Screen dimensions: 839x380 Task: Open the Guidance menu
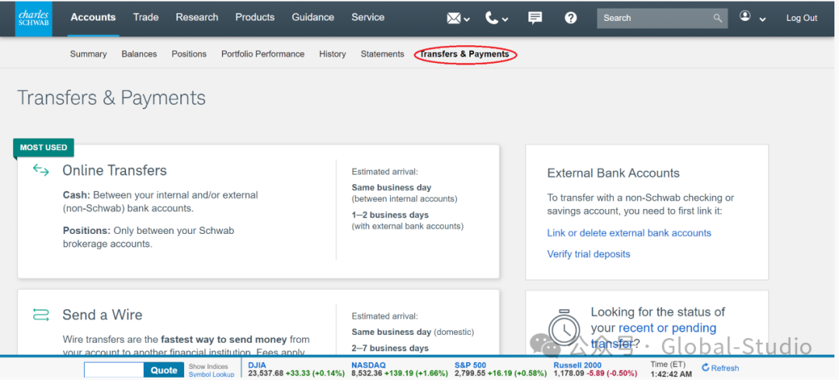coord(313,17)
